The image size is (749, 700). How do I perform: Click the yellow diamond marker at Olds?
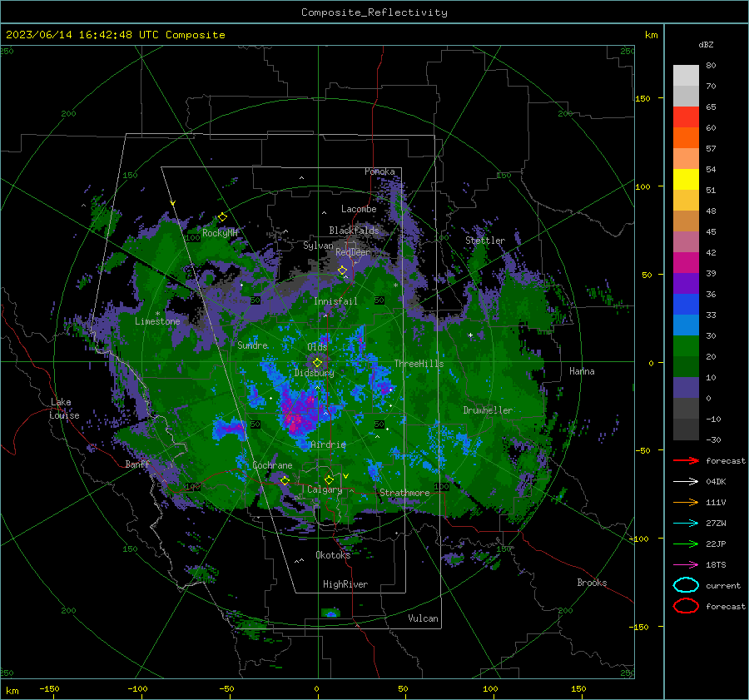(317, 363)
